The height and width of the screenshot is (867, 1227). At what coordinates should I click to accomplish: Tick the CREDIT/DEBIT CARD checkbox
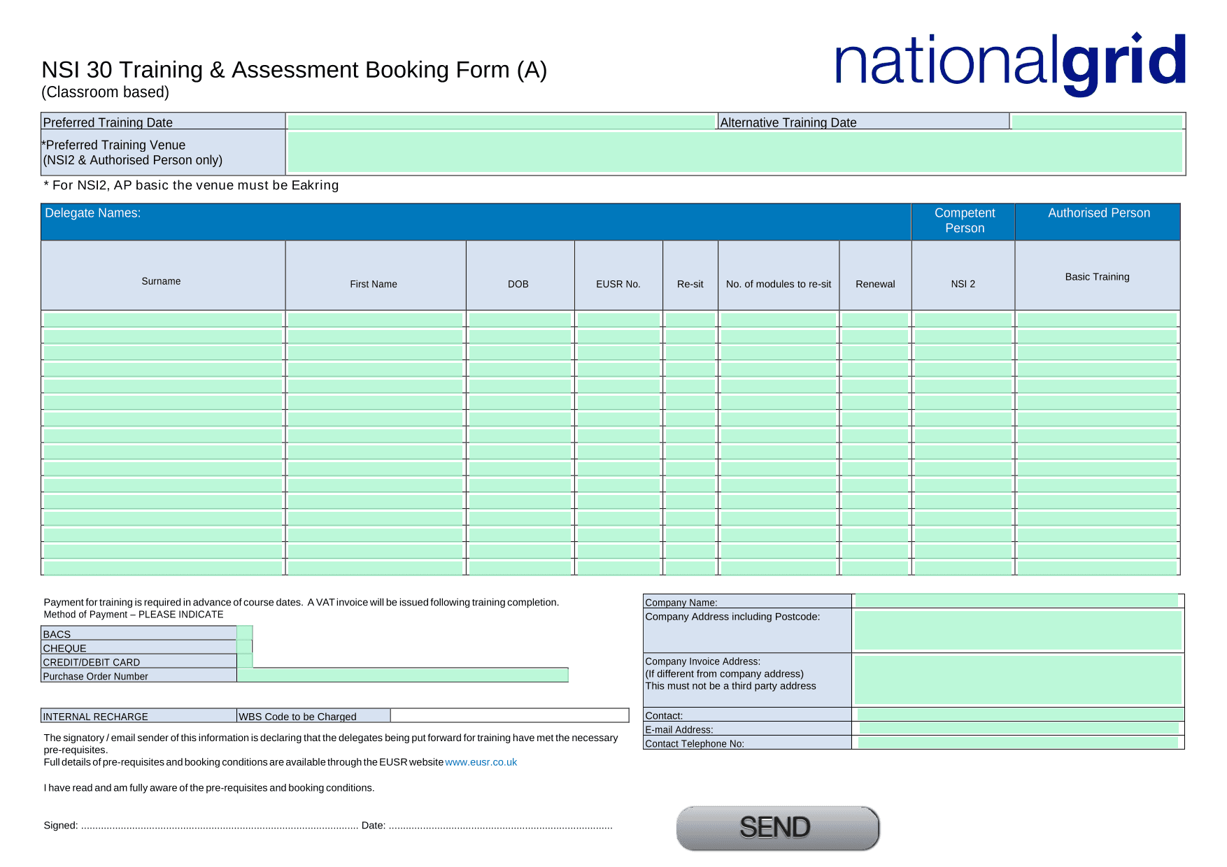click(x=245, y=661)
